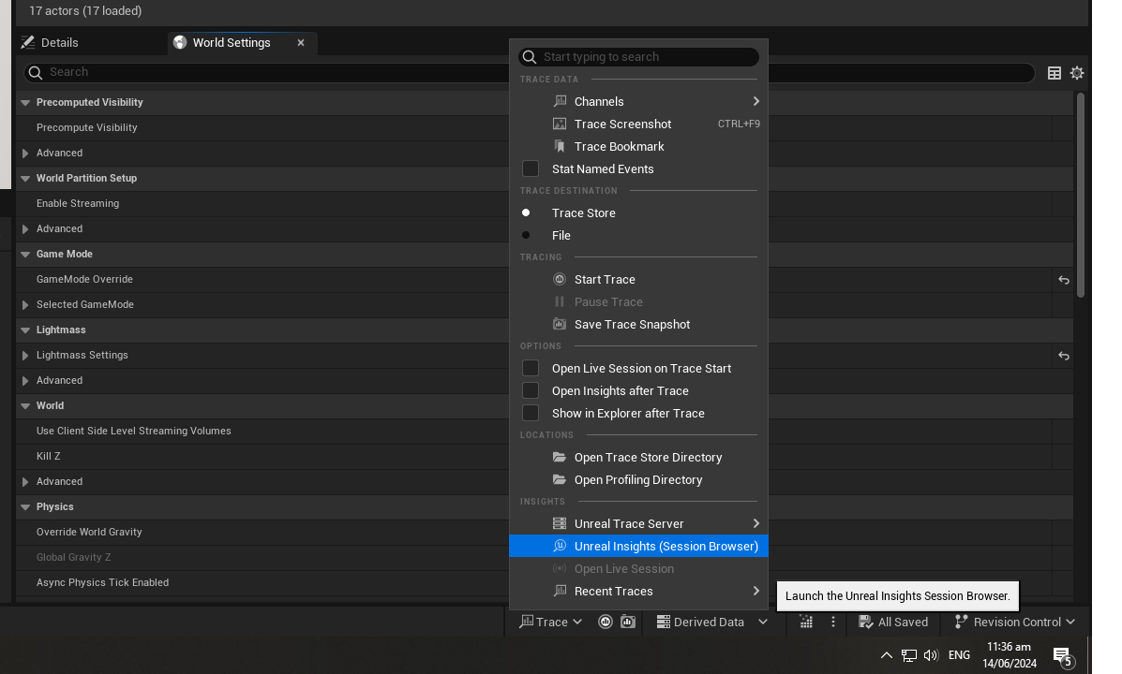The width and height of the screenshot is (1122, 674).
Task: Select the Enable Streaming property row
Action: (x=545, y=204)
